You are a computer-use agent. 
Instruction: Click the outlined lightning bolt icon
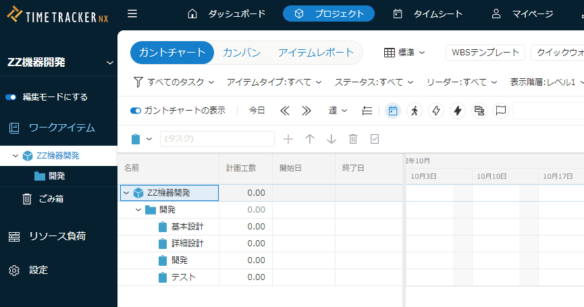coord(435,111)
